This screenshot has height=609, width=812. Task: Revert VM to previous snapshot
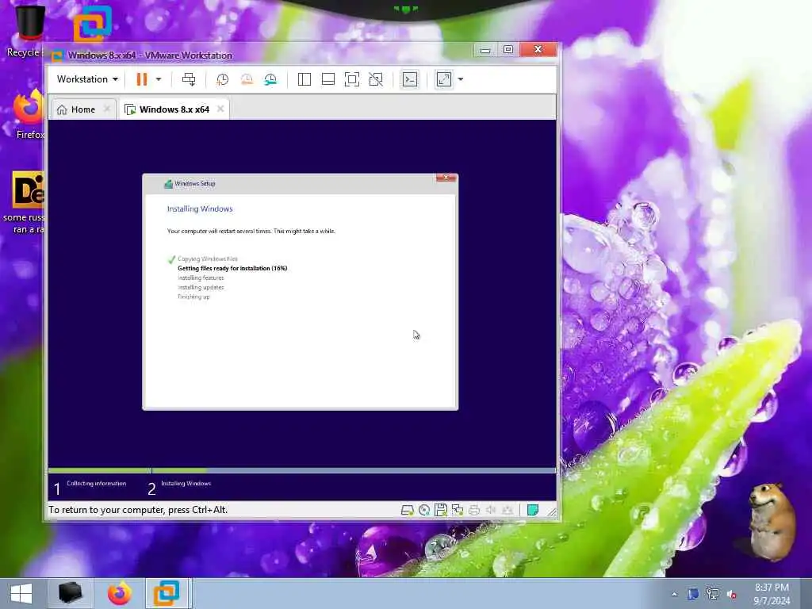pyautogui.click(x=247, y=79)
